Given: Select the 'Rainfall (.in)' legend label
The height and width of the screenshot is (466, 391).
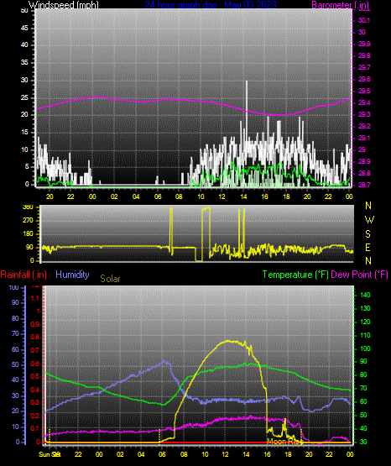Looking at the screenshot, I should click(23, 275).
